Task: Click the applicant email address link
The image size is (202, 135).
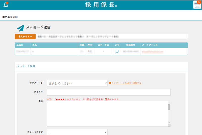Action: 153,52
